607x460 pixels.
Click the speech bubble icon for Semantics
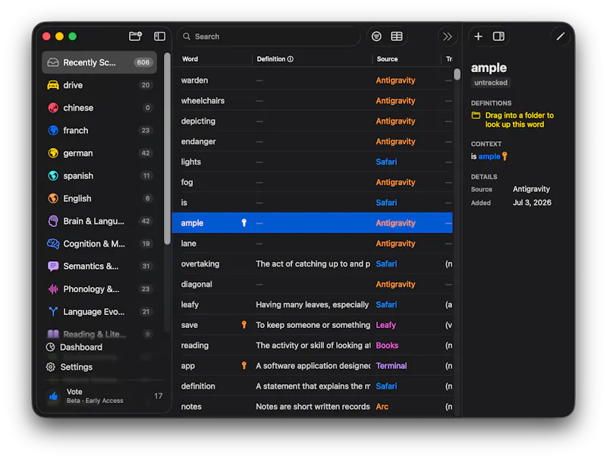53,266
